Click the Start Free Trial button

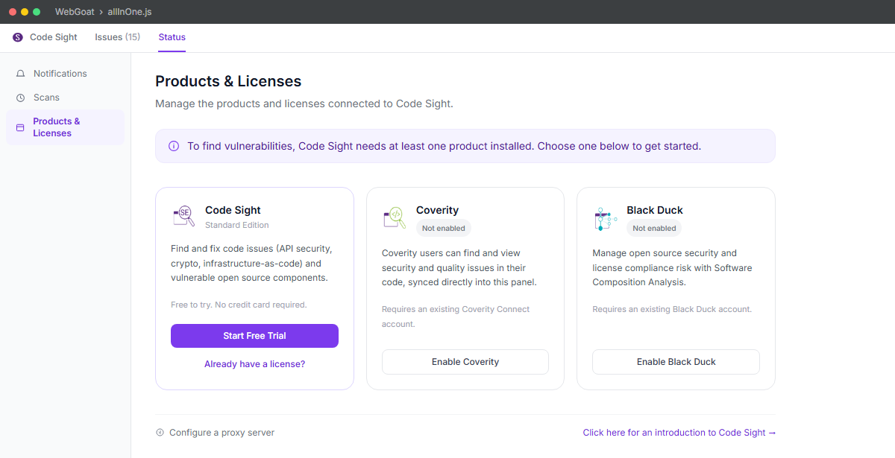(254, 336)
